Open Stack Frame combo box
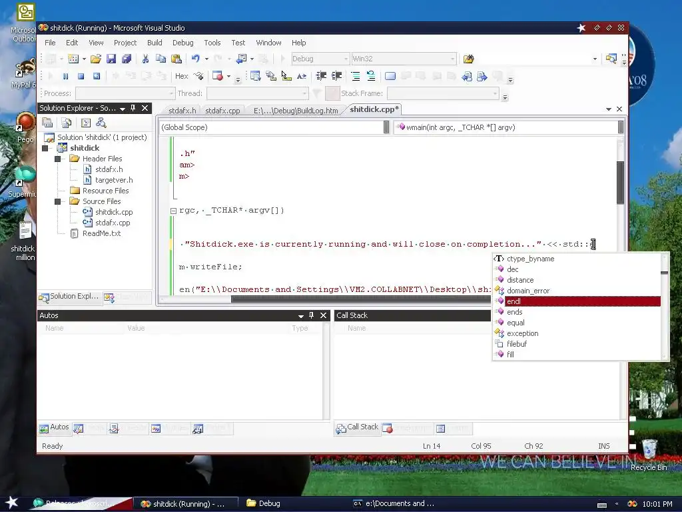Image resolution: width=682 pixels, height=512 pixels. [443, 93]
